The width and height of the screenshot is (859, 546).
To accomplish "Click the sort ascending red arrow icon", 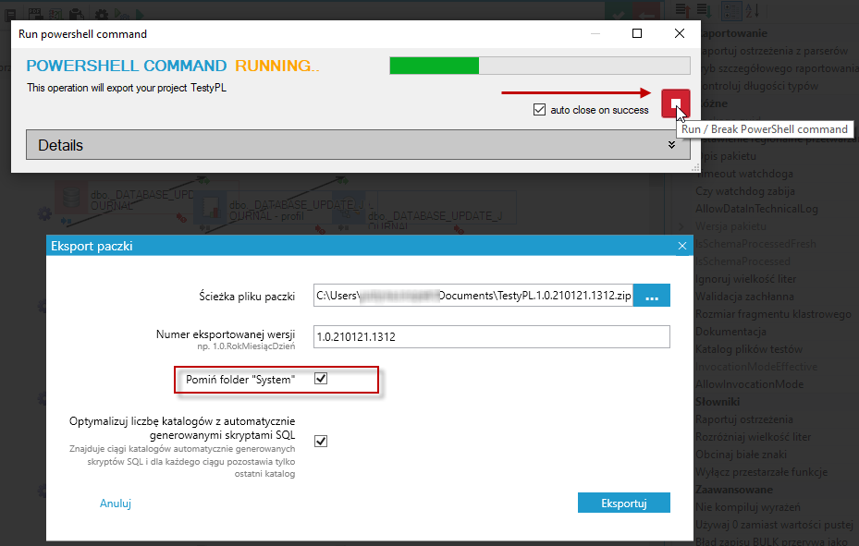I will click(x=682, y=10).
